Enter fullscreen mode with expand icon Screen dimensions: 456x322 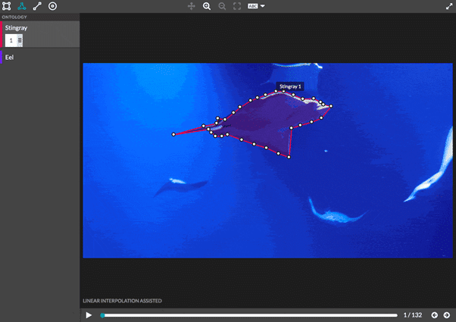click(448, 6)
